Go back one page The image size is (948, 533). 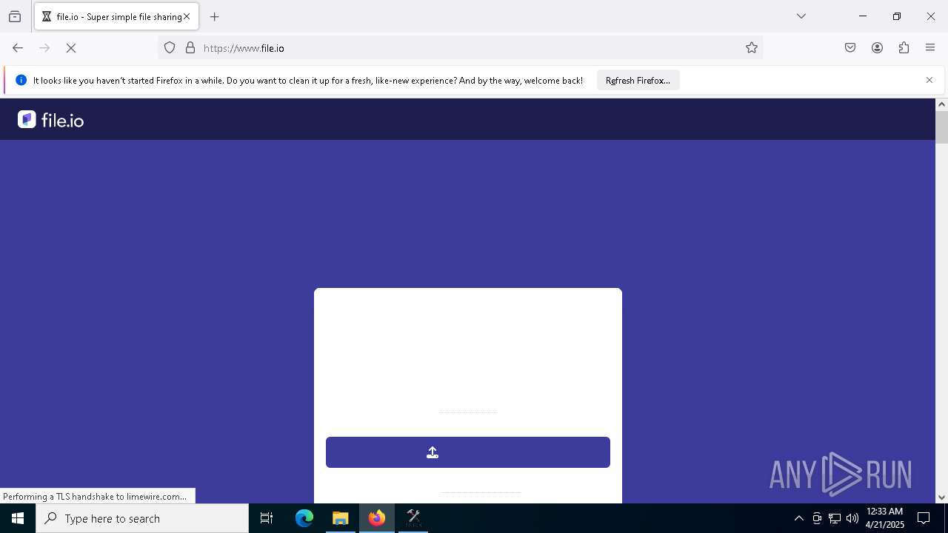[x=18, y=48]
